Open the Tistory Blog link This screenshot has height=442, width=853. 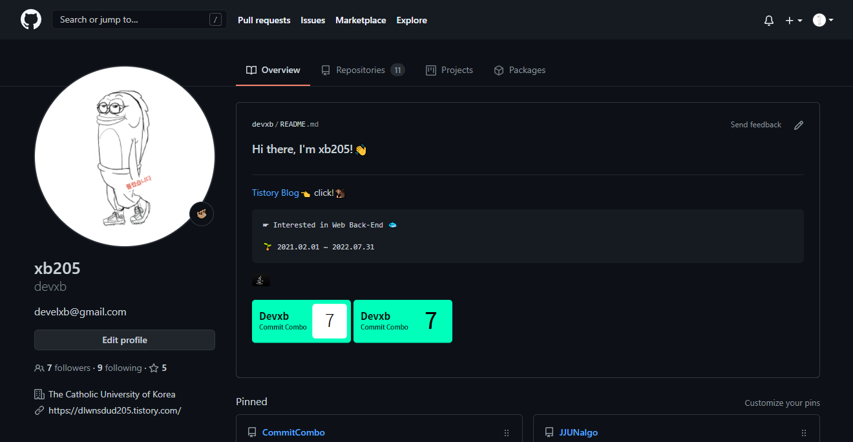[275, 193]
